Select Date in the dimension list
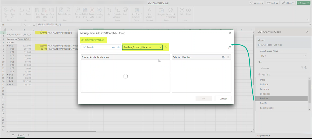The width and height of the screenshot is (312, 139). (282, 80)
